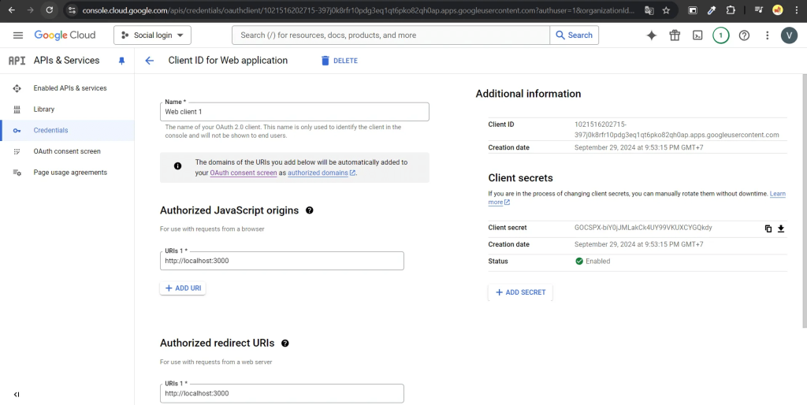Image resolution: width=807 pixels, height=405 pixels.
Task: Pin APIs & Services with pin icon
Action: click(x=121, y=61)
